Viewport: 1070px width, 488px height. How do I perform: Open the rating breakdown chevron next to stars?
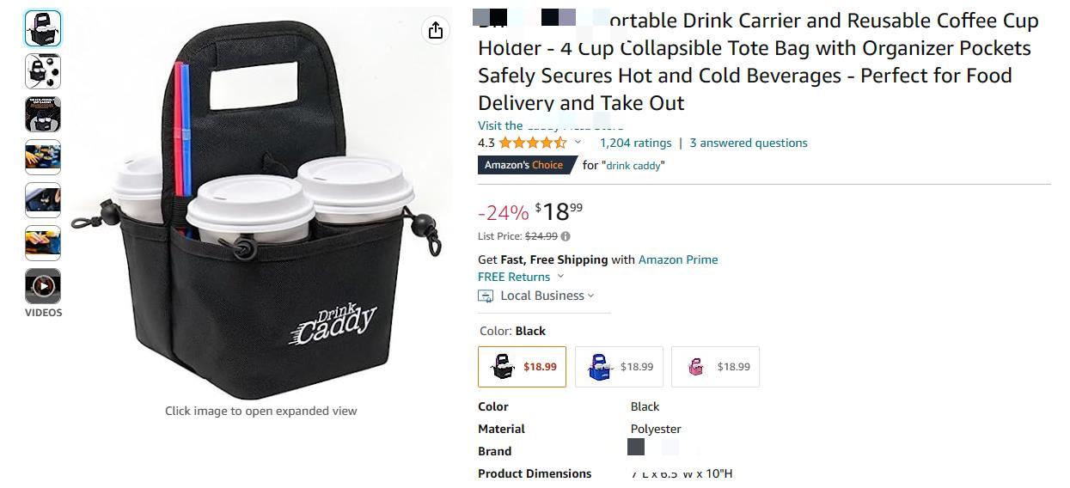pyautogui.click(x=578, y=143)
